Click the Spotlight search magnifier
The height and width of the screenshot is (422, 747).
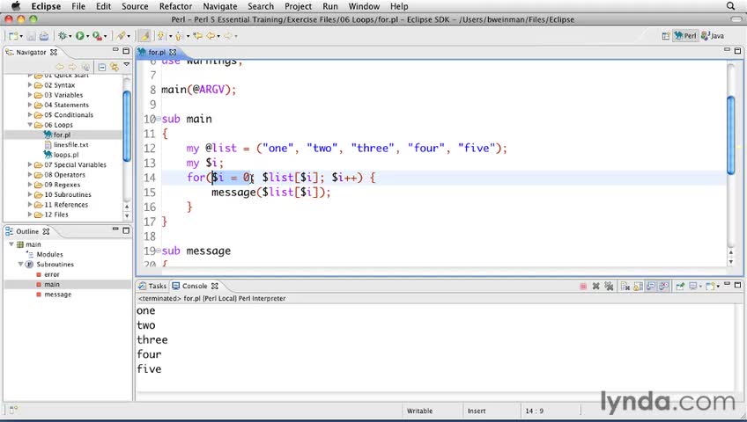coord(730,6)
